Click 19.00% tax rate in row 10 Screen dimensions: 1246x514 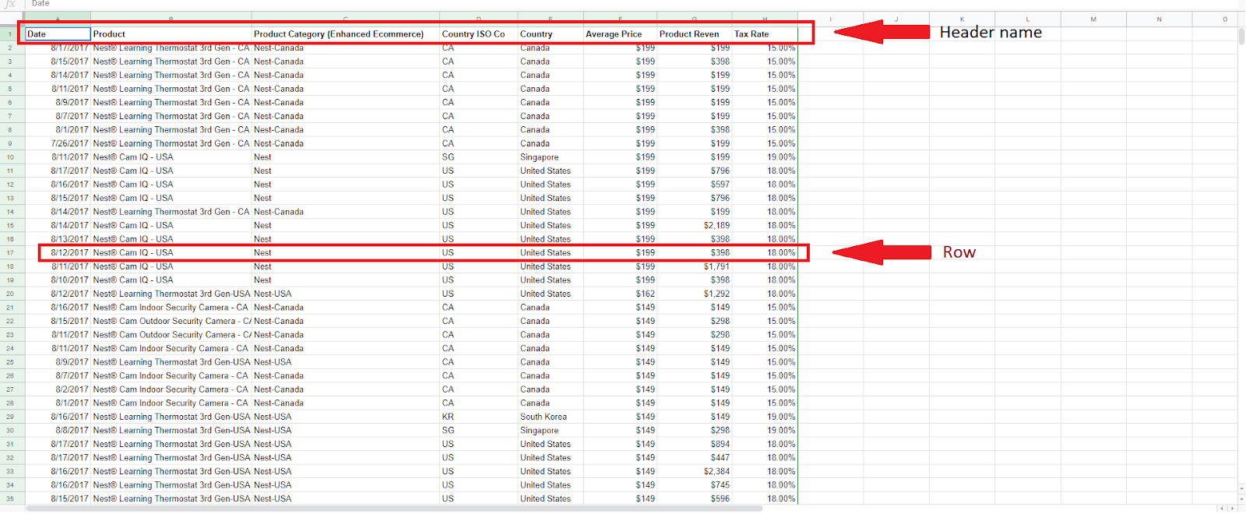(764, 157)
